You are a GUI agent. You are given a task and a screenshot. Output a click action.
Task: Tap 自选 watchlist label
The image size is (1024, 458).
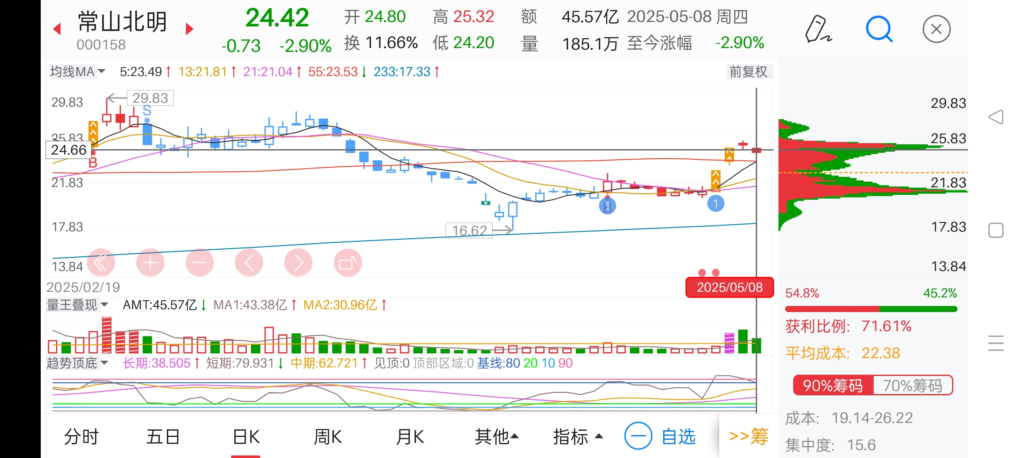pos(679,437)
